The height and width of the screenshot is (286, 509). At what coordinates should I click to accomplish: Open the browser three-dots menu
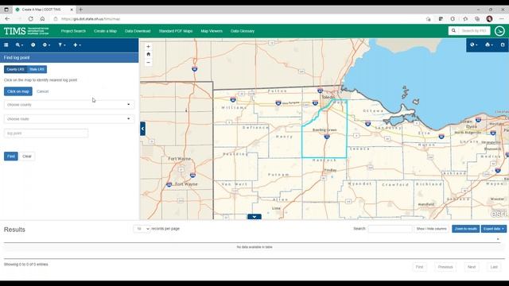502,19
